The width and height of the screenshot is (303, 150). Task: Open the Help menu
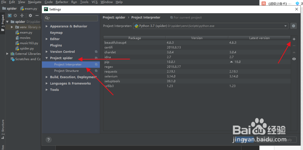[119, 2]
